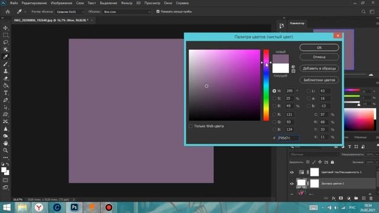Viewport: 379px width, 213px height.
Task: Select the R red radio button
Action: [x=274, y=114]
